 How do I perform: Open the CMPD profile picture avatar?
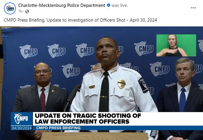(10, 8)
